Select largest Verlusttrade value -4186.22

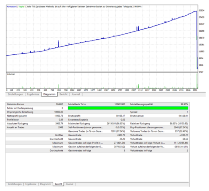click(x=184, y=135)
